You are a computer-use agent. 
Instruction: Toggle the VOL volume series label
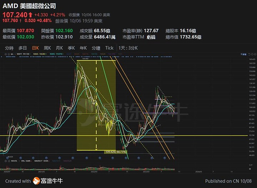[x=25, y=161]
